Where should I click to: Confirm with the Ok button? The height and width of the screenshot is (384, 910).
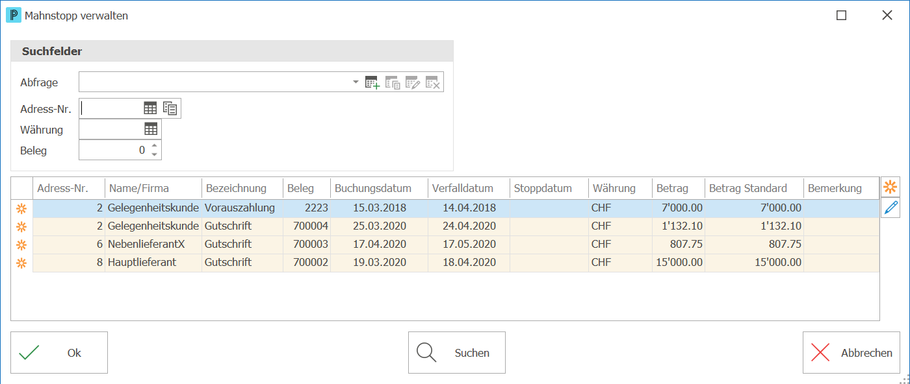[x=59, y=353]
